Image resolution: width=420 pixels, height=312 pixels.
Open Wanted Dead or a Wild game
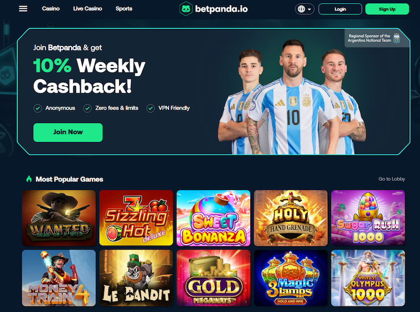coord(59,218)
